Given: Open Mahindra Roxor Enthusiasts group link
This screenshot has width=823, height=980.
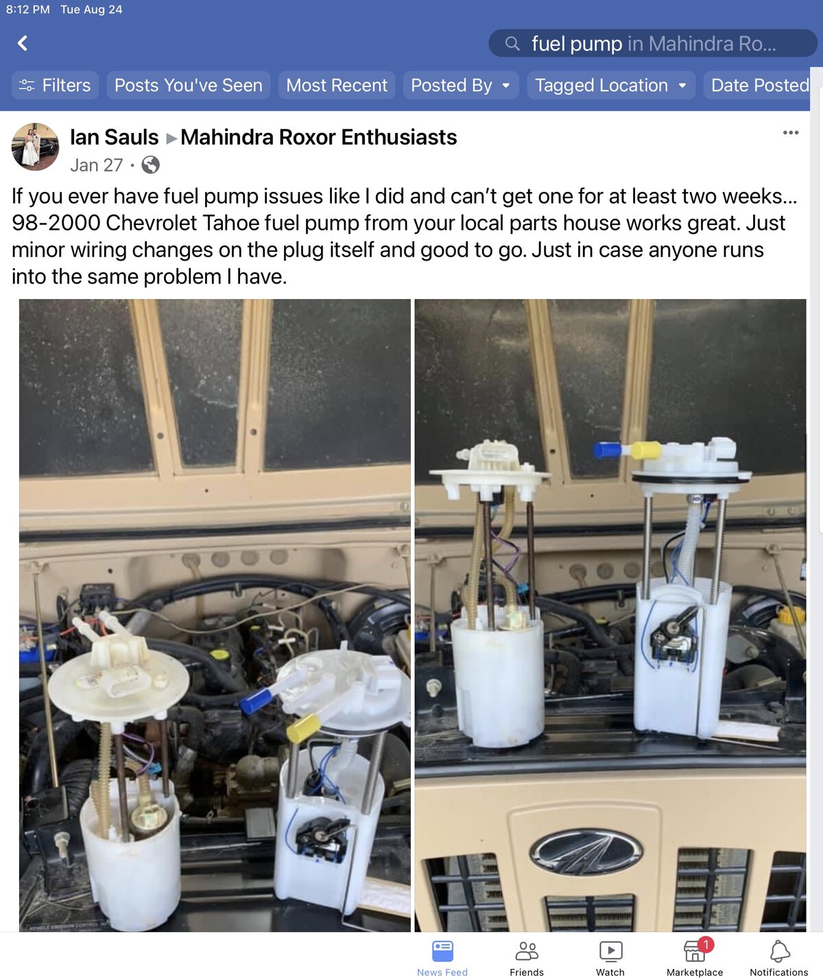Looking at the screenshot, I should [x=319, y=137].
